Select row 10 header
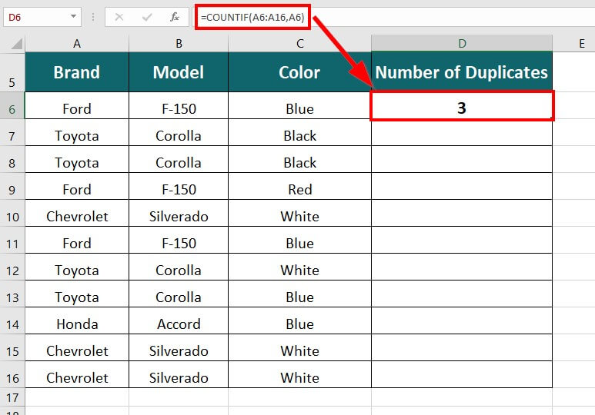595x415 pixels. pyautogui.click(x=12, y=217)
